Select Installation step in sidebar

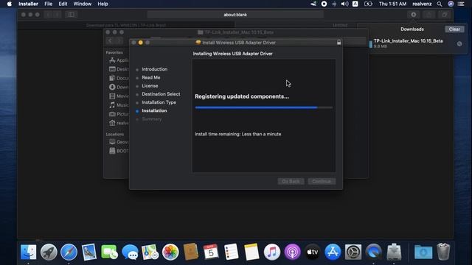point(154,110)
